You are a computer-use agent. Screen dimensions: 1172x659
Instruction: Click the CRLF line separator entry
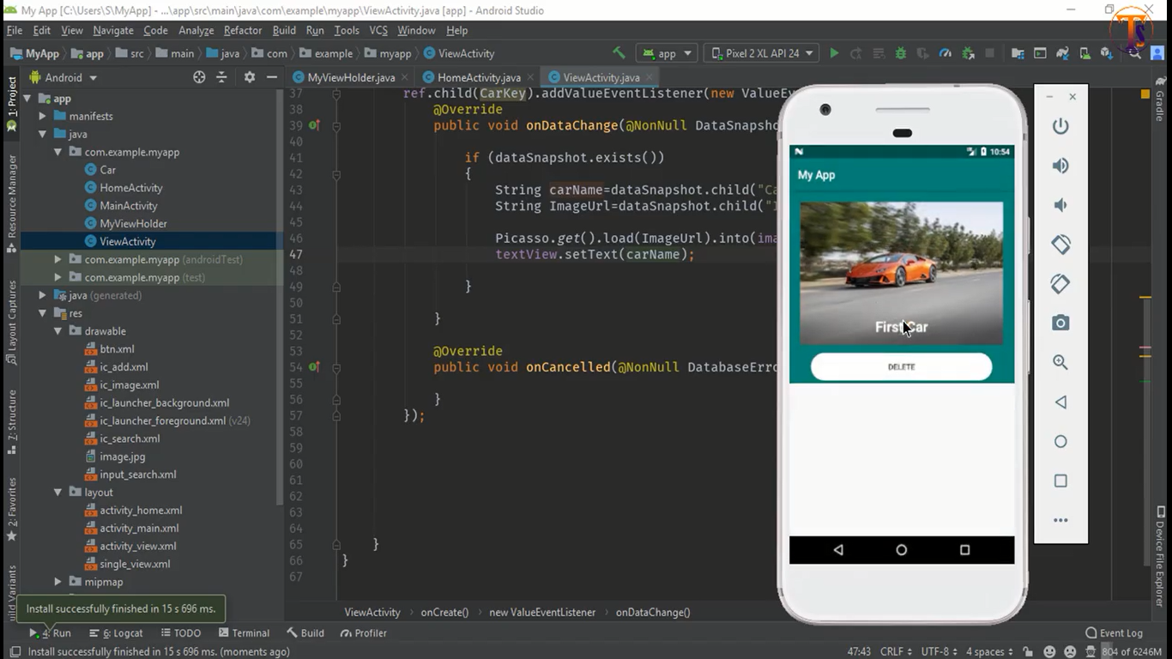896,651
